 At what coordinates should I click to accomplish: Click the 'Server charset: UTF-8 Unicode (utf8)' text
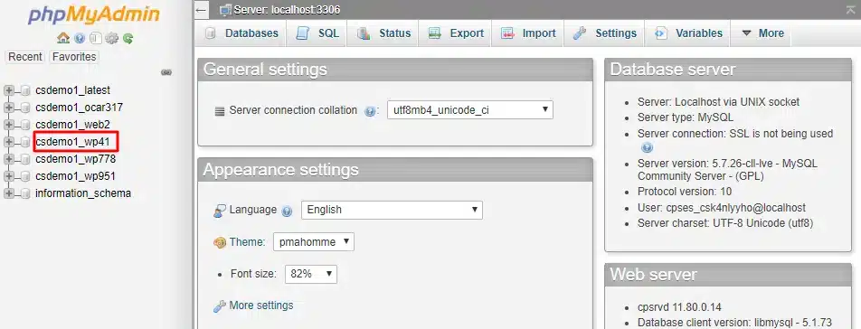(x=725, y=223)
